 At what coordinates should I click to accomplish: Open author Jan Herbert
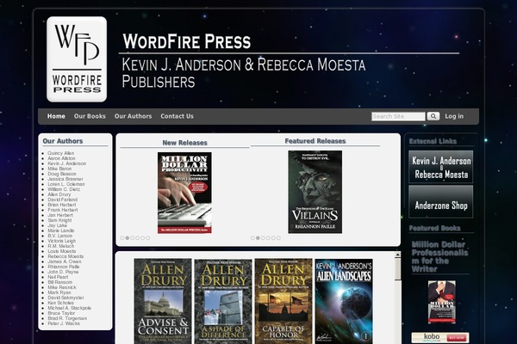pos(60,215)
